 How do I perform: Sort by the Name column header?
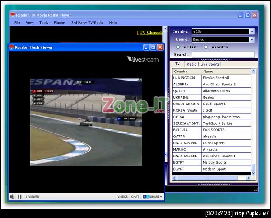[226, 71]
